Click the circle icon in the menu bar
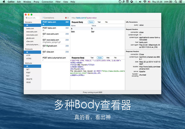The height and width of the screenshot is (129, 185). click(120, 2)
